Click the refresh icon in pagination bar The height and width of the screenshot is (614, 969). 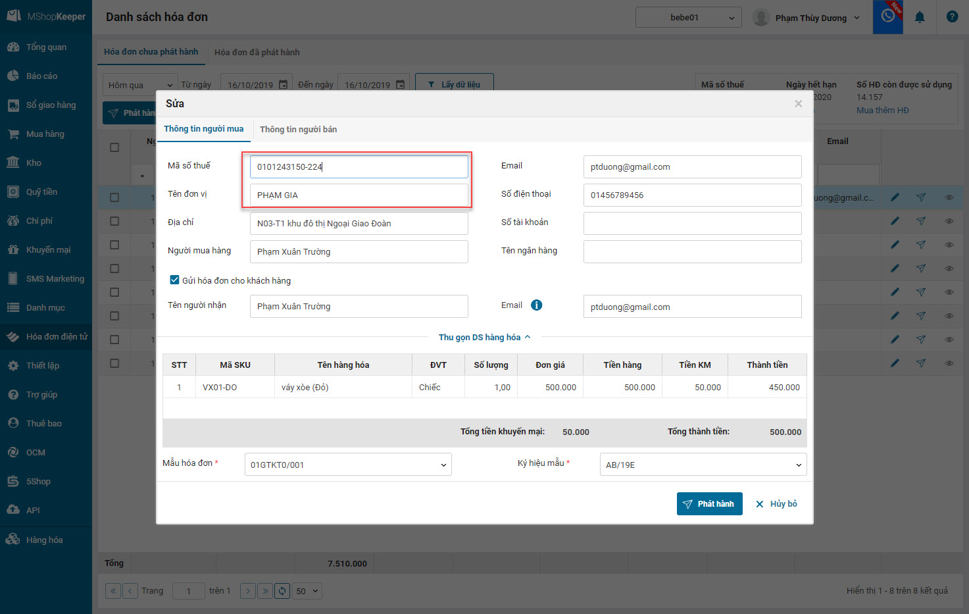[282, 591]
